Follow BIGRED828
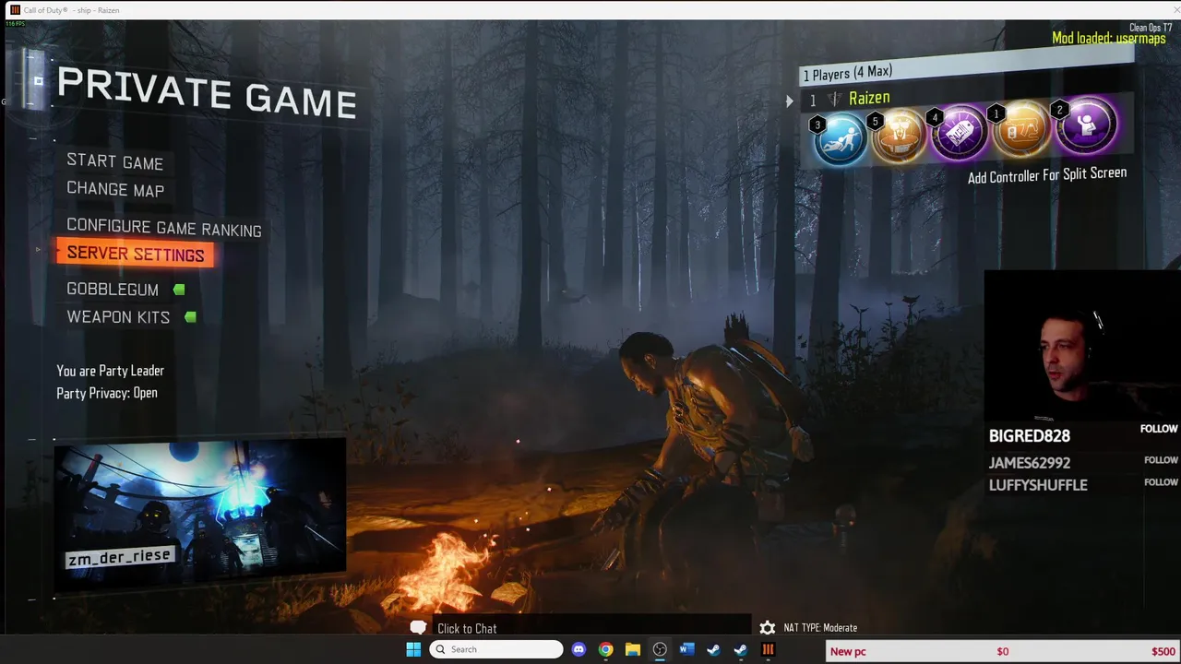The width and height of the screenshot is (1181, 664). pyautogui.click(x=1159, y=429)
